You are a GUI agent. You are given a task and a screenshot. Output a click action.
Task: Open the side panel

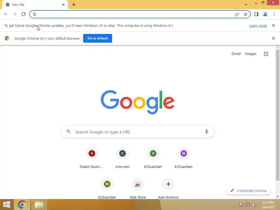[256, 14]
